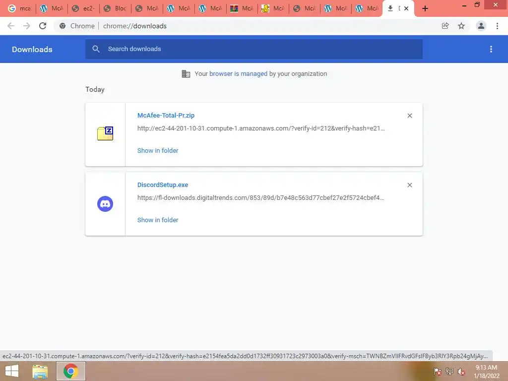Open the Downloads page three-dot more actions menu
Screen dimensions: 508x381
(491, 49)
